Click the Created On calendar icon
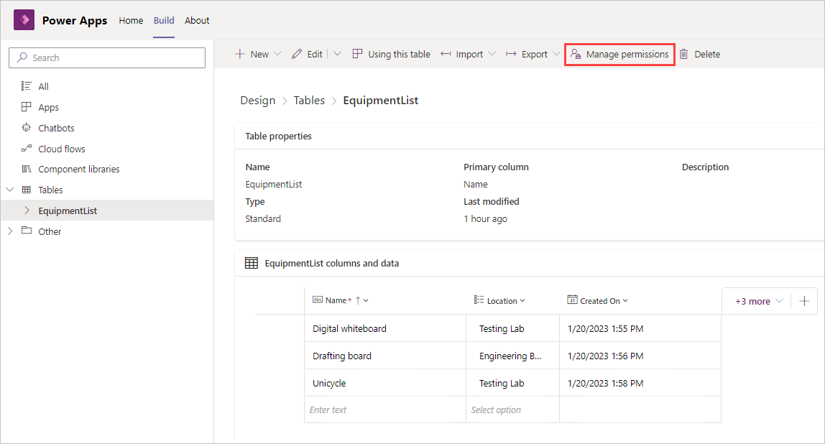825x444 pixels. pyautogui.click(x=572, y=300)
